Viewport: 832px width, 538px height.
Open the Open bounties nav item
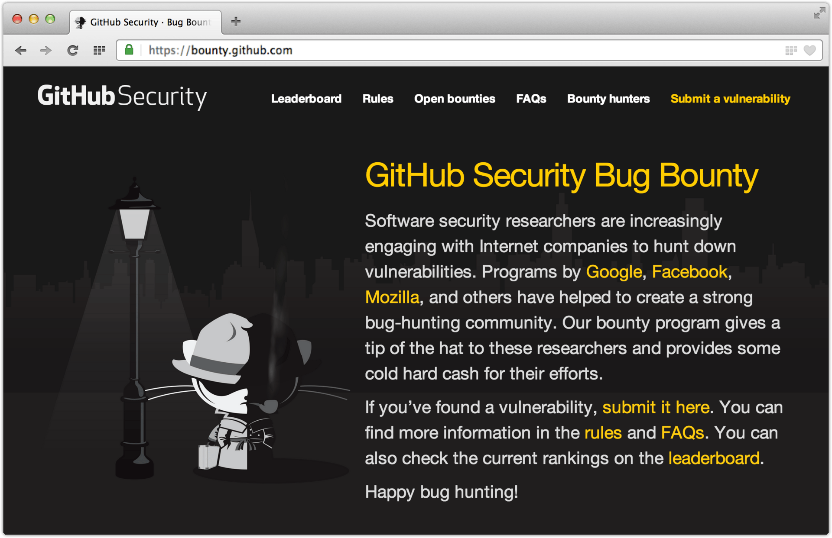tap(455, 99)
